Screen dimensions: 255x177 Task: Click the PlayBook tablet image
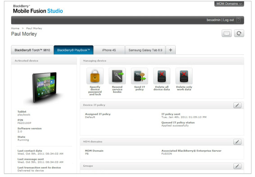click(45, 87)
